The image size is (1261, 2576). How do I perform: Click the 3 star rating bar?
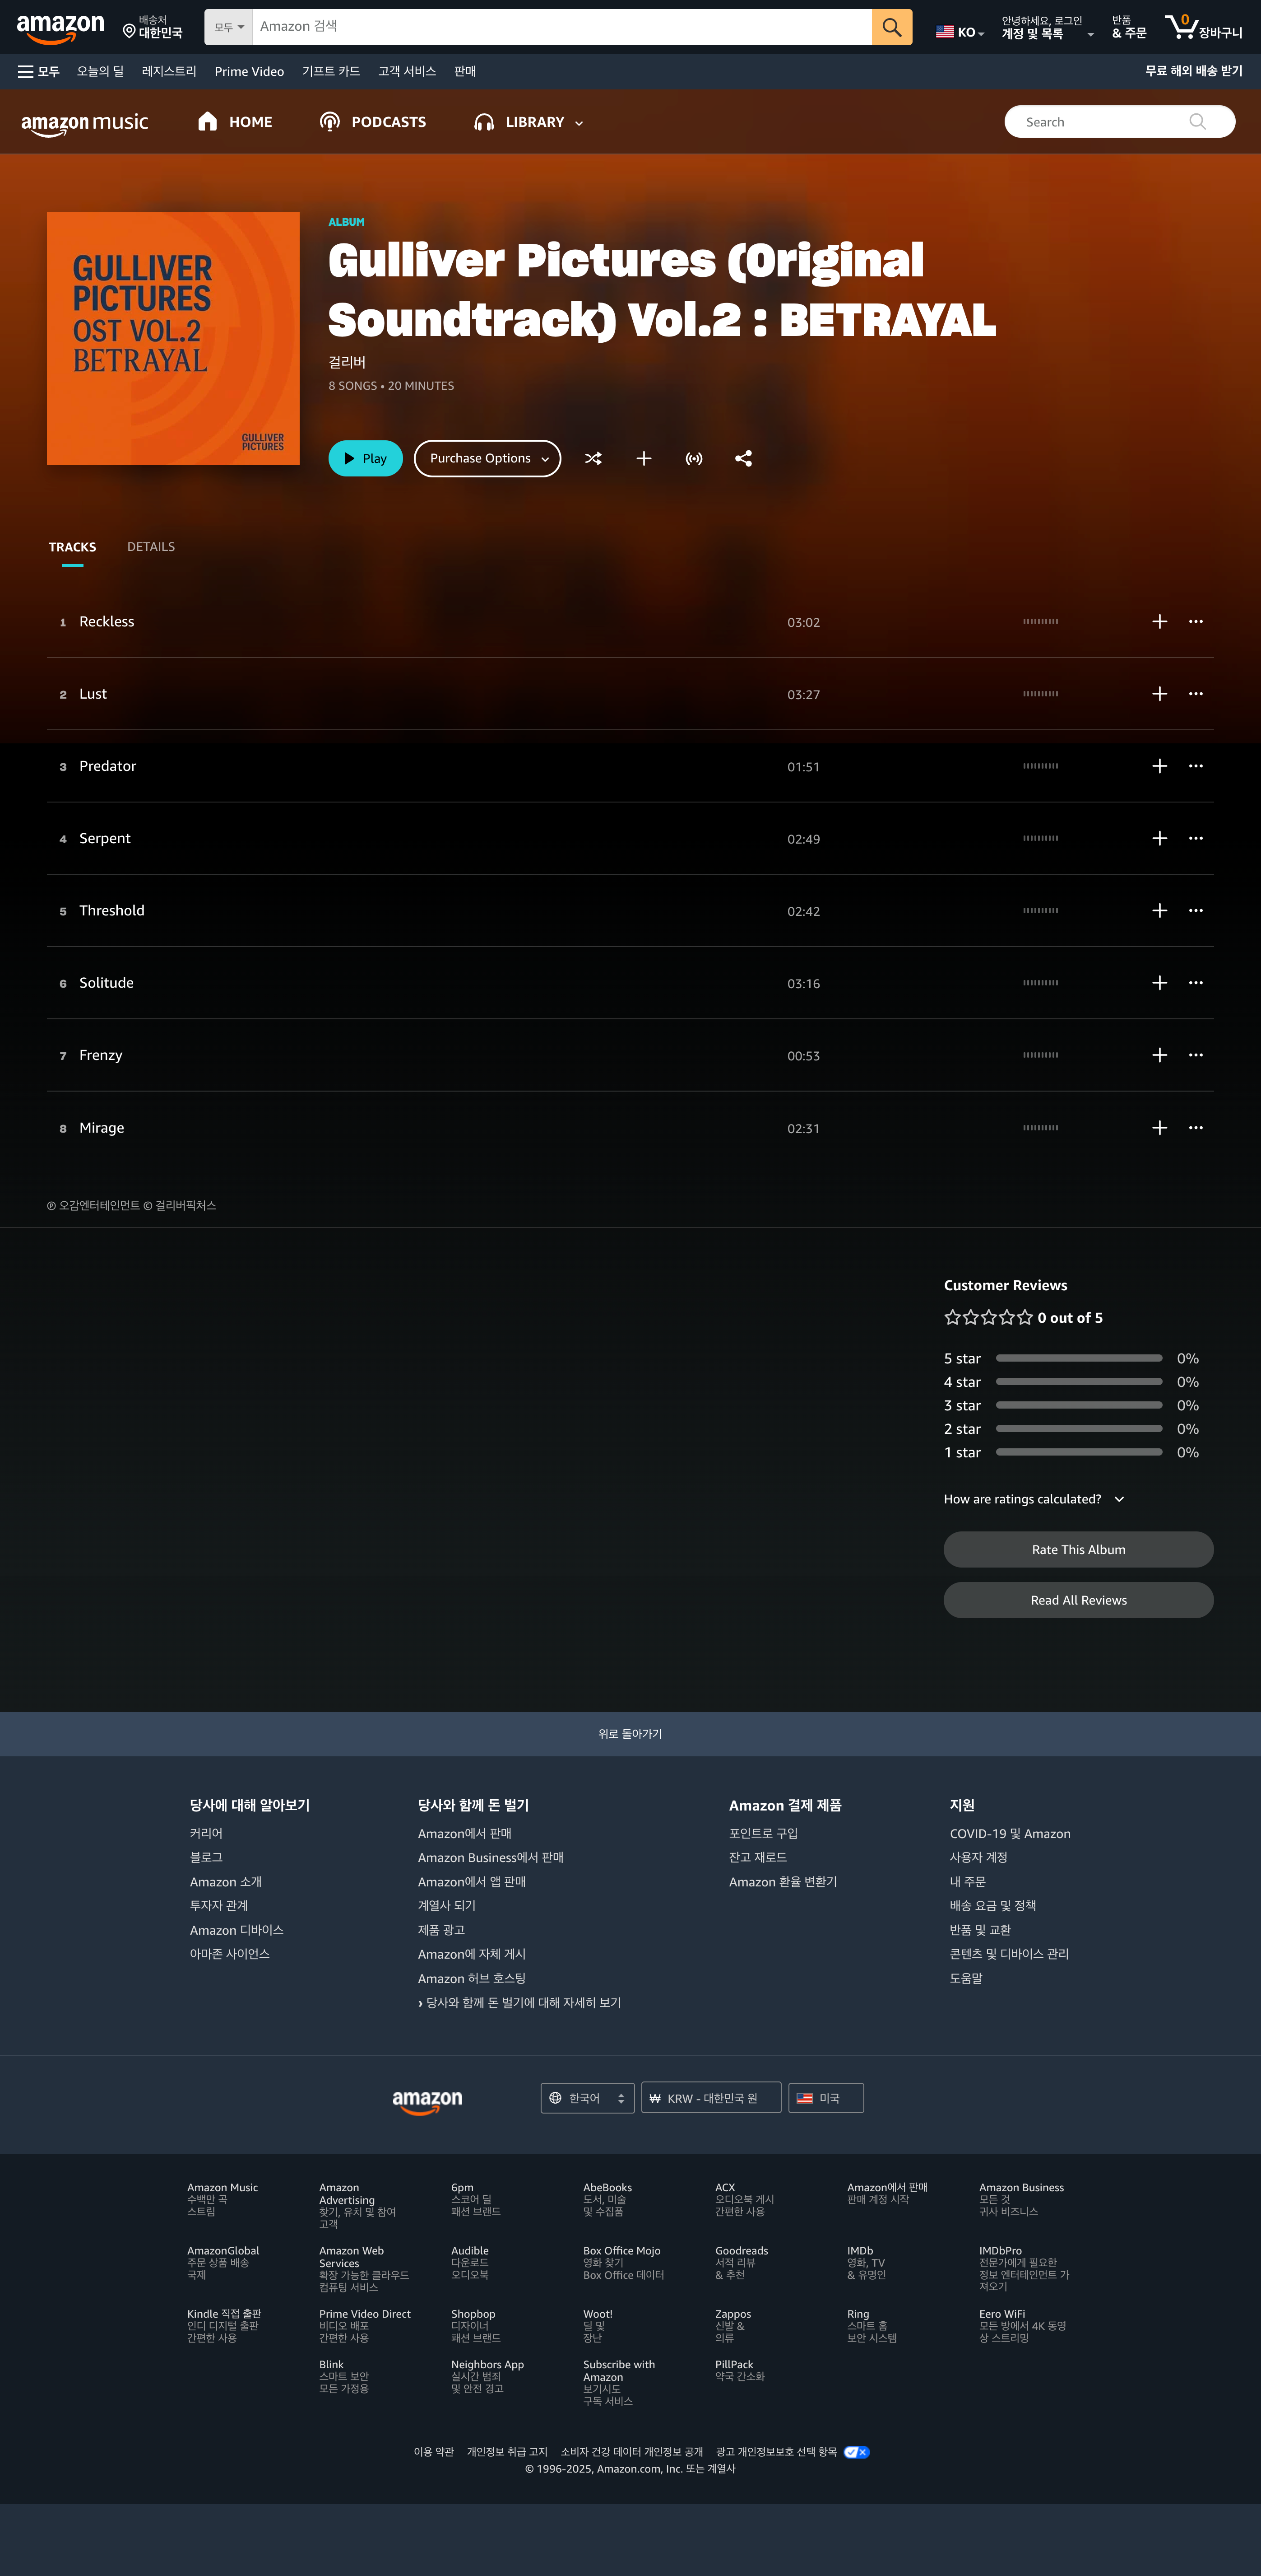(x=1079, y=1406)
